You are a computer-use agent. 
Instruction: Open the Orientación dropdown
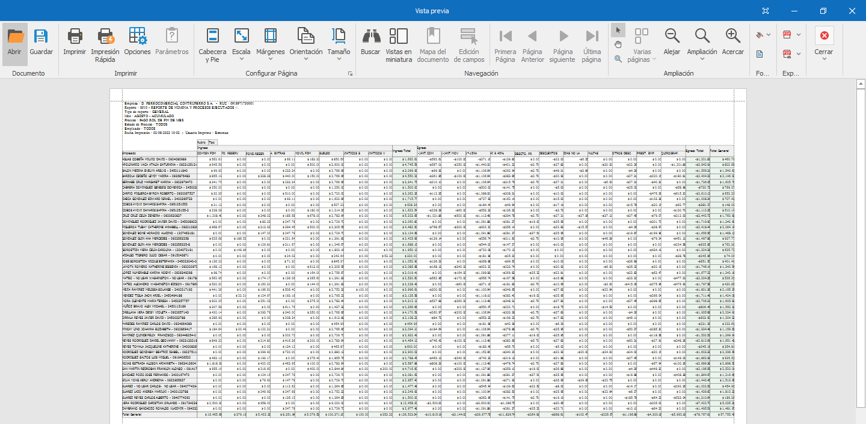[x=306, y=59]
